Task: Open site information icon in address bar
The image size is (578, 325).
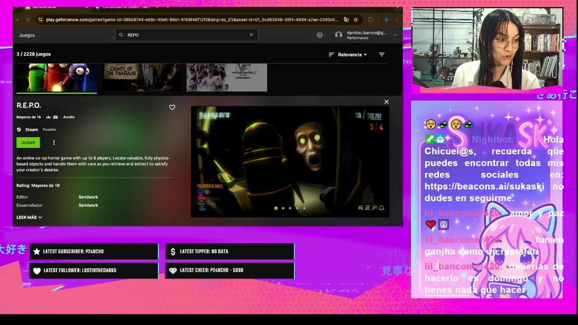Action: click(x=40, y=19)
